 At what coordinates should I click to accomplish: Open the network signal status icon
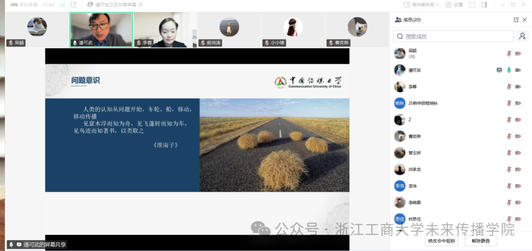click(62, 5)
